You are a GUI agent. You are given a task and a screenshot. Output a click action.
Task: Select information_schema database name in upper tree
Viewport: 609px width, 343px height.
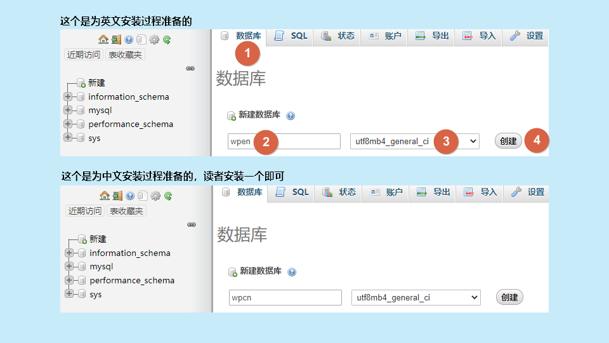(129, 97)
